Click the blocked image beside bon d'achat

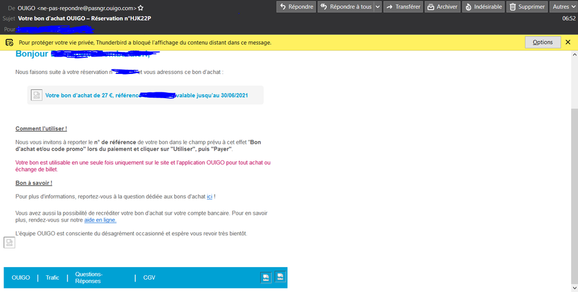pyautogui.click(x=36, y=95)
